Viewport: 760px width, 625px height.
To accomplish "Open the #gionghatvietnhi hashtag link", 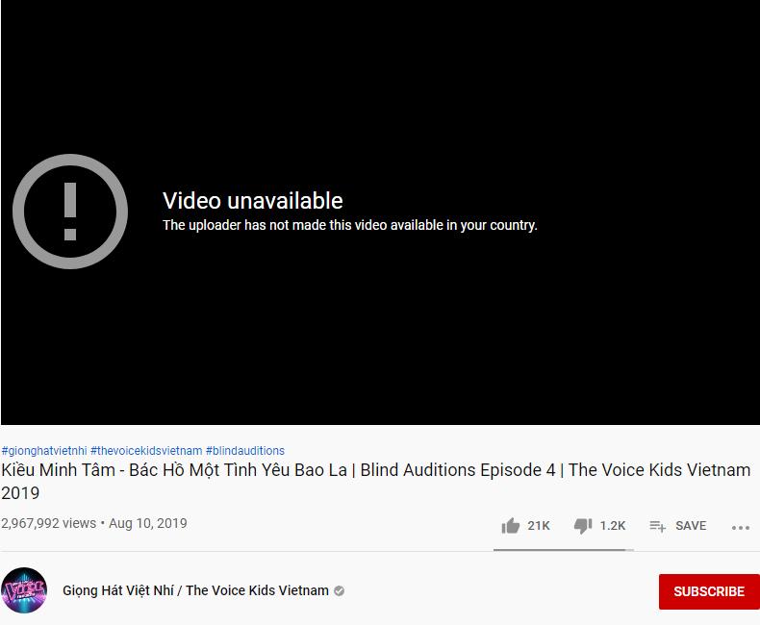I will click(x=44, y=451).
